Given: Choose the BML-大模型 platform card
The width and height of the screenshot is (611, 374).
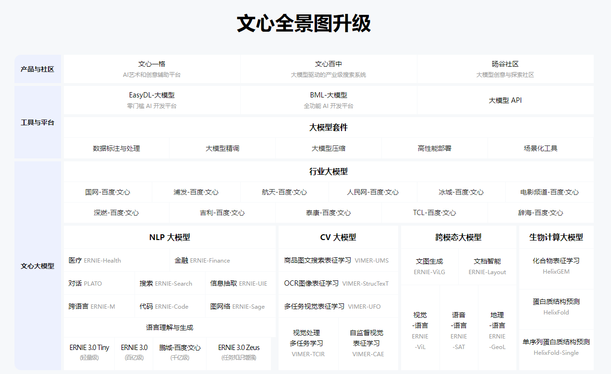Looking at the screenshot, I should tap(329, 100).
